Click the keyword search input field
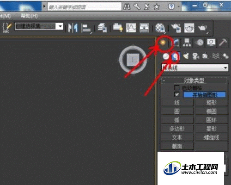 tap(85, 6)
